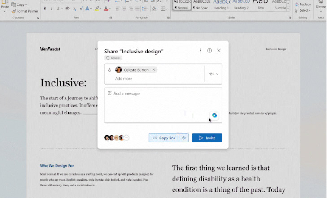Apply the Heading 1 style
Image resolution: width=327 pixels, height=198 pixels.
pyautogui.click(x=221, y=5)
